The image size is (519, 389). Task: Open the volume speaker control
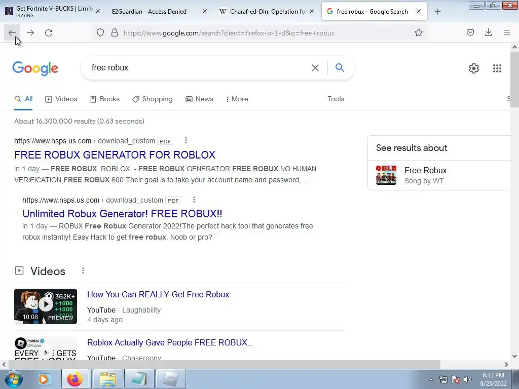[x=467, y=379]
